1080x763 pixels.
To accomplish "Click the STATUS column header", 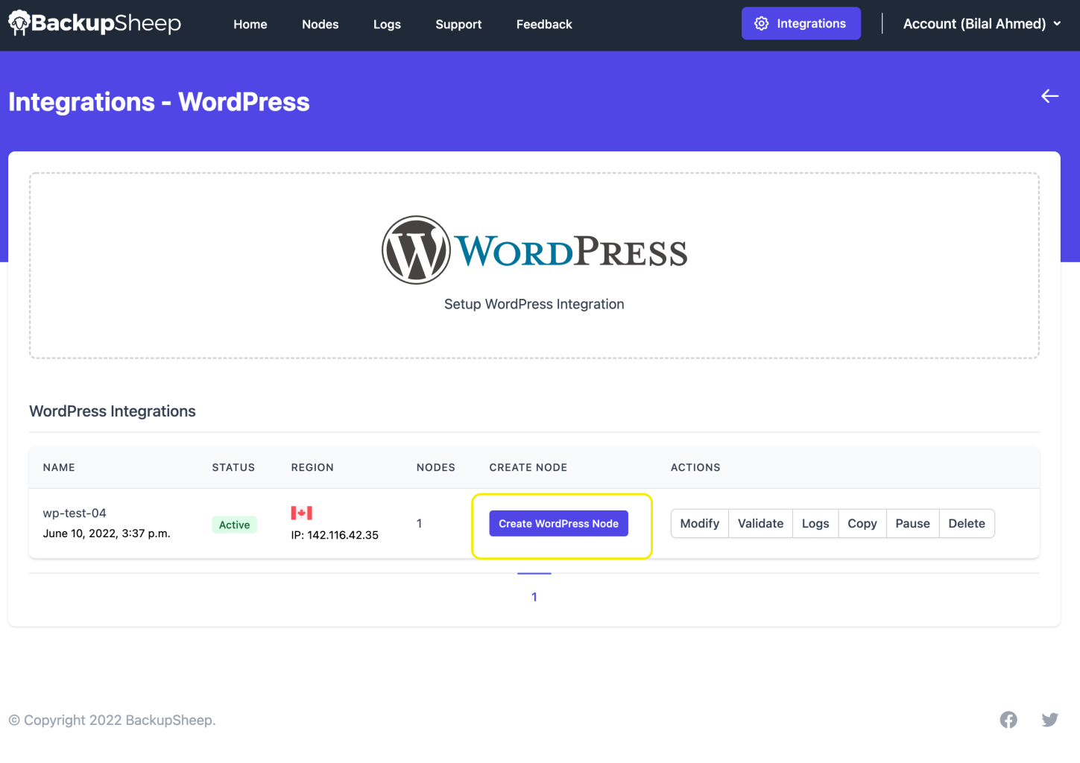I will pyautogui.click(x=233, y=467).
